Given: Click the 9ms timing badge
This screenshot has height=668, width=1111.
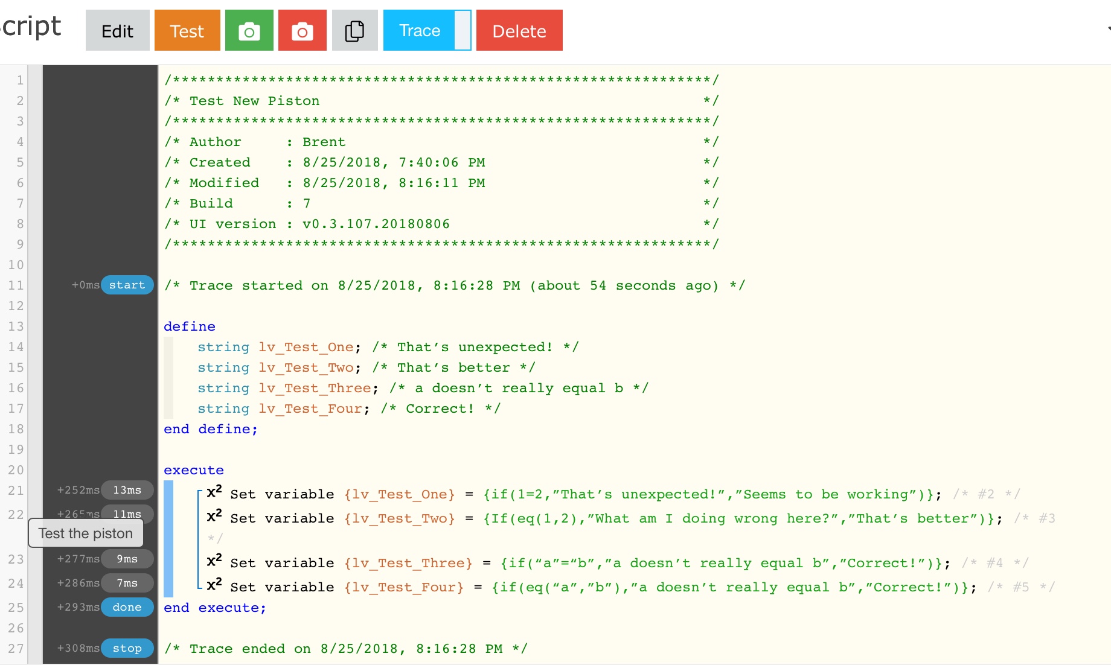Looking at the screenshot, I should [x=127, y=559].
